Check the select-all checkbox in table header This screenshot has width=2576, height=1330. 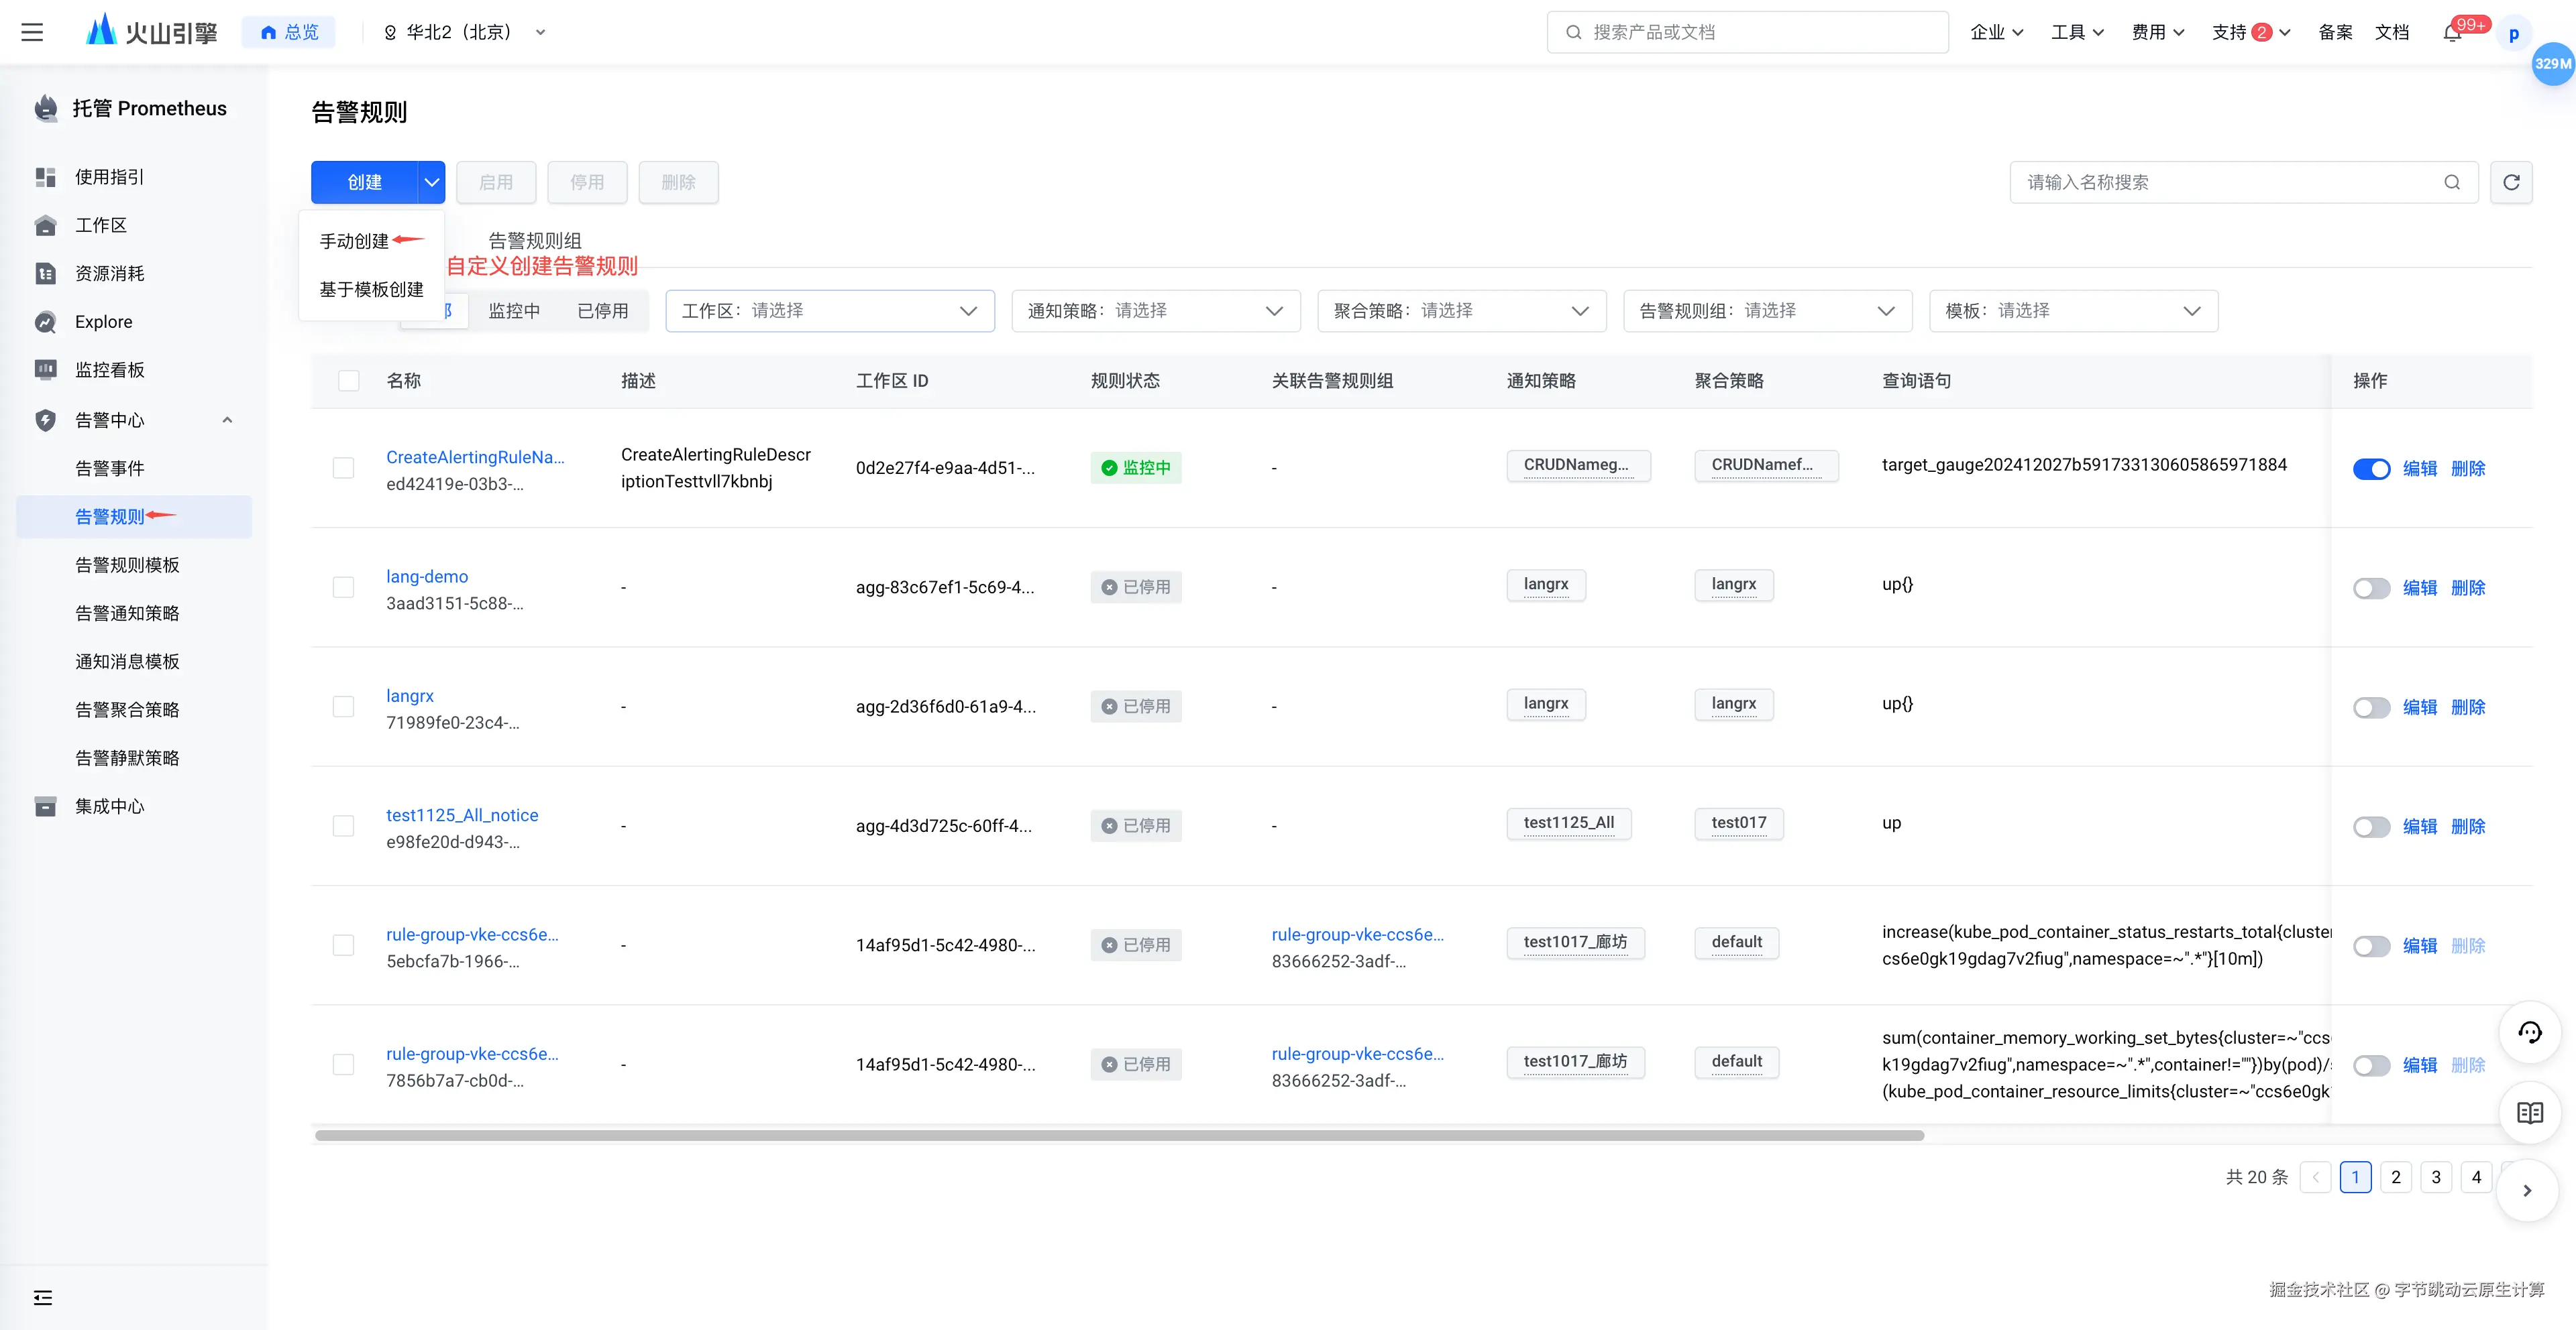[348, 381]
